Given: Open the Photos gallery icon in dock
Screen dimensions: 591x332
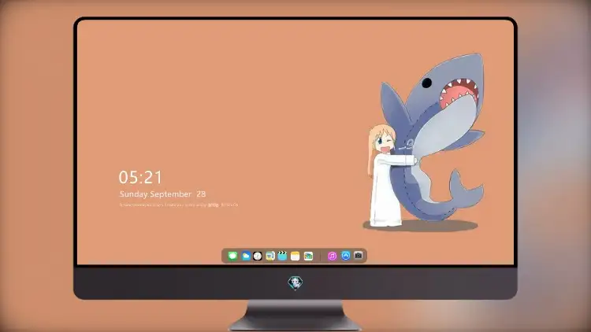Looking at the screenshot, I should point(308,256).
